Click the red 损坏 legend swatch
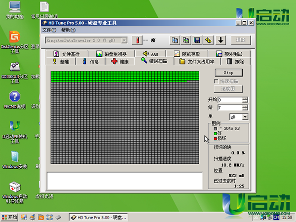Screen dimensions: 296x222 pyautogui.click(x=215, y=139)
